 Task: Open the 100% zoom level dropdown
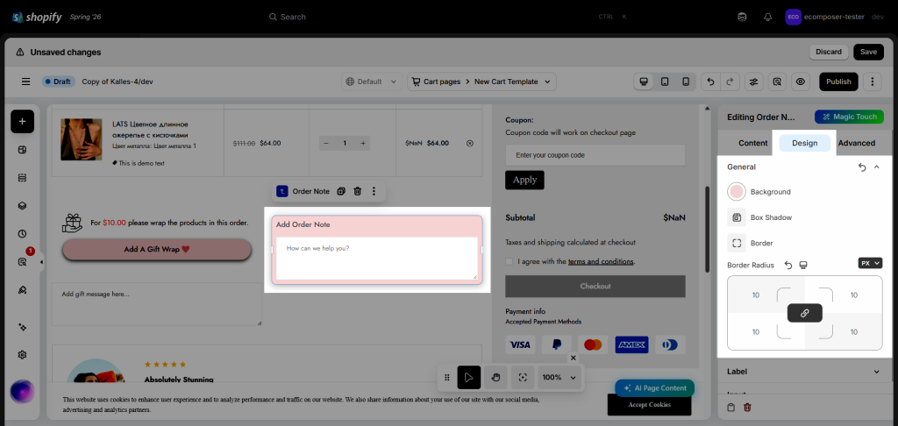(x=560, y=377)
